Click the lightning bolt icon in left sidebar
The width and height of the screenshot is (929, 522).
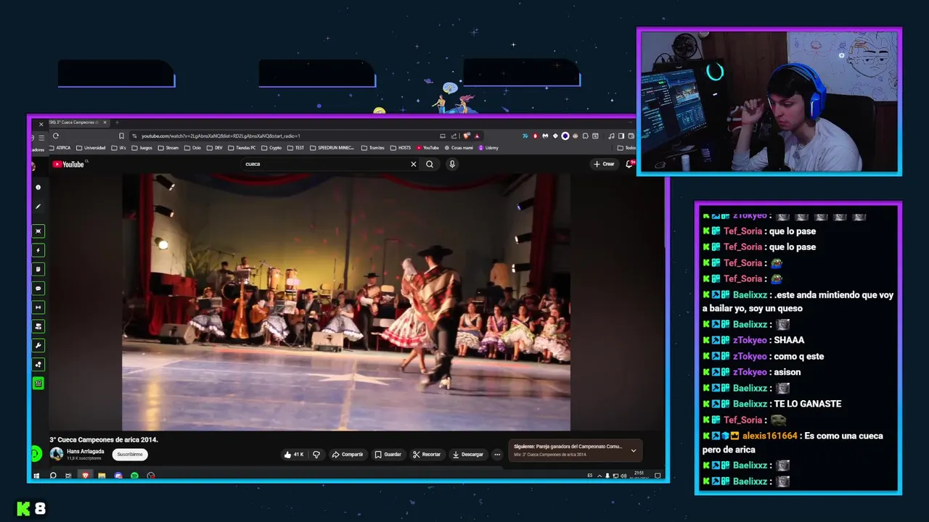[38, 250]
